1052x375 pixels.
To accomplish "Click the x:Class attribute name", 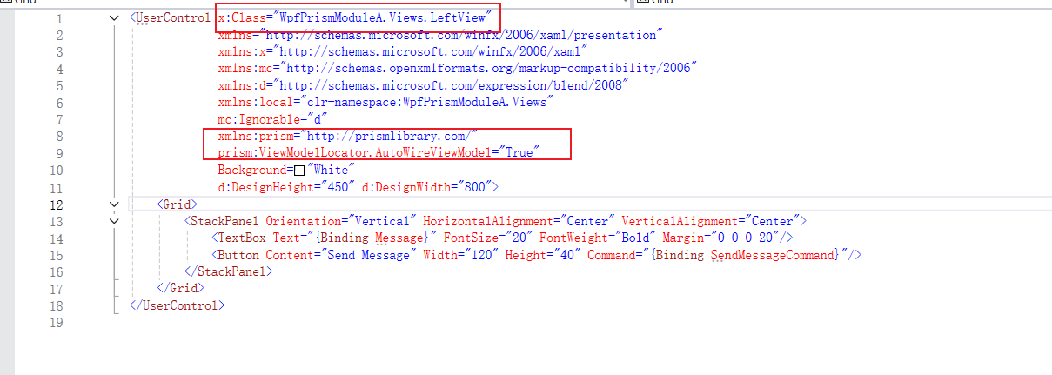I will (x=241, y=17).
